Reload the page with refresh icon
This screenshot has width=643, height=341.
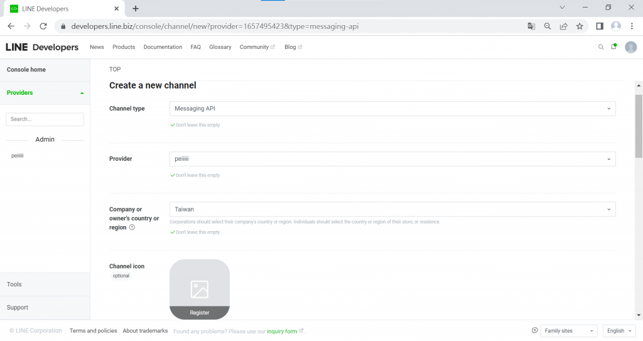[x=43, y=26]
